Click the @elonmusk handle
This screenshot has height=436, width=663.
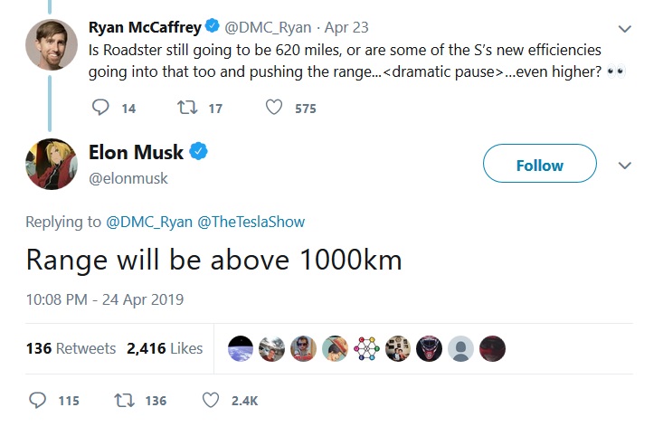coord(128,178)
